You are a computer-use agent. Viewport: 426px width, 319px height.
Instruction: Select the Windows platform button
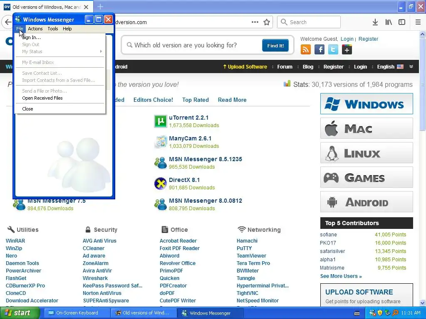pos(367,103)
